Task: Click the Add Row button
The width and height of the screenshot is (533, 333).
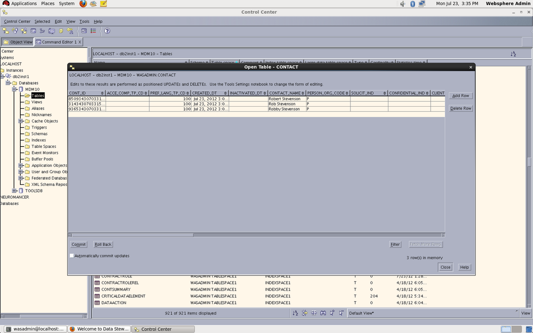Action: pos(461,96)
